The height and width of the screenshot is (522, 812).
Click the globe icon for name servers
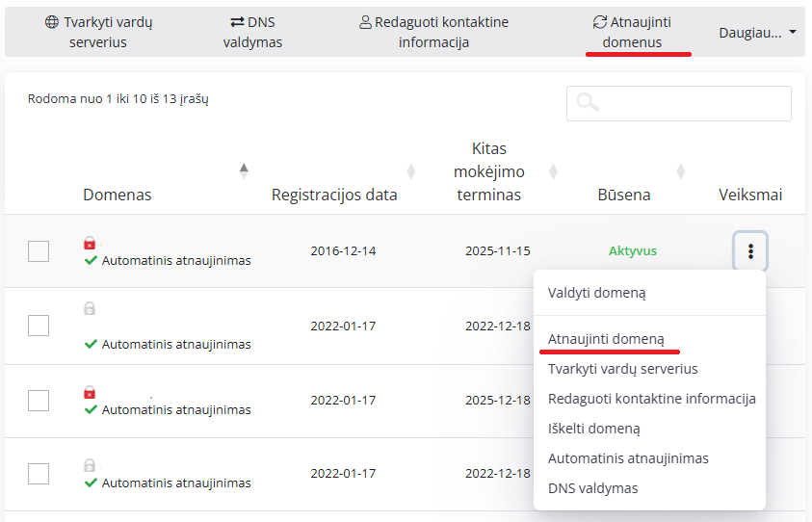[x=52, y=22]
